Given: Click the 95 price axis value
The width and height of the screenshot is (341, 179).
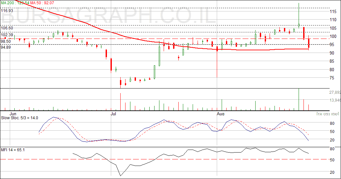Looking at the screenshot, I should coord(332,45).
